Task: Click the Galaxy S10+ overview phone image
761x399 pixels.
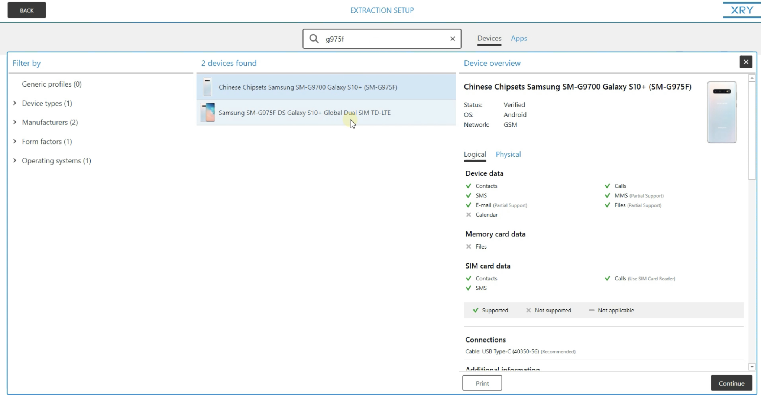Action: click(721, 112)
